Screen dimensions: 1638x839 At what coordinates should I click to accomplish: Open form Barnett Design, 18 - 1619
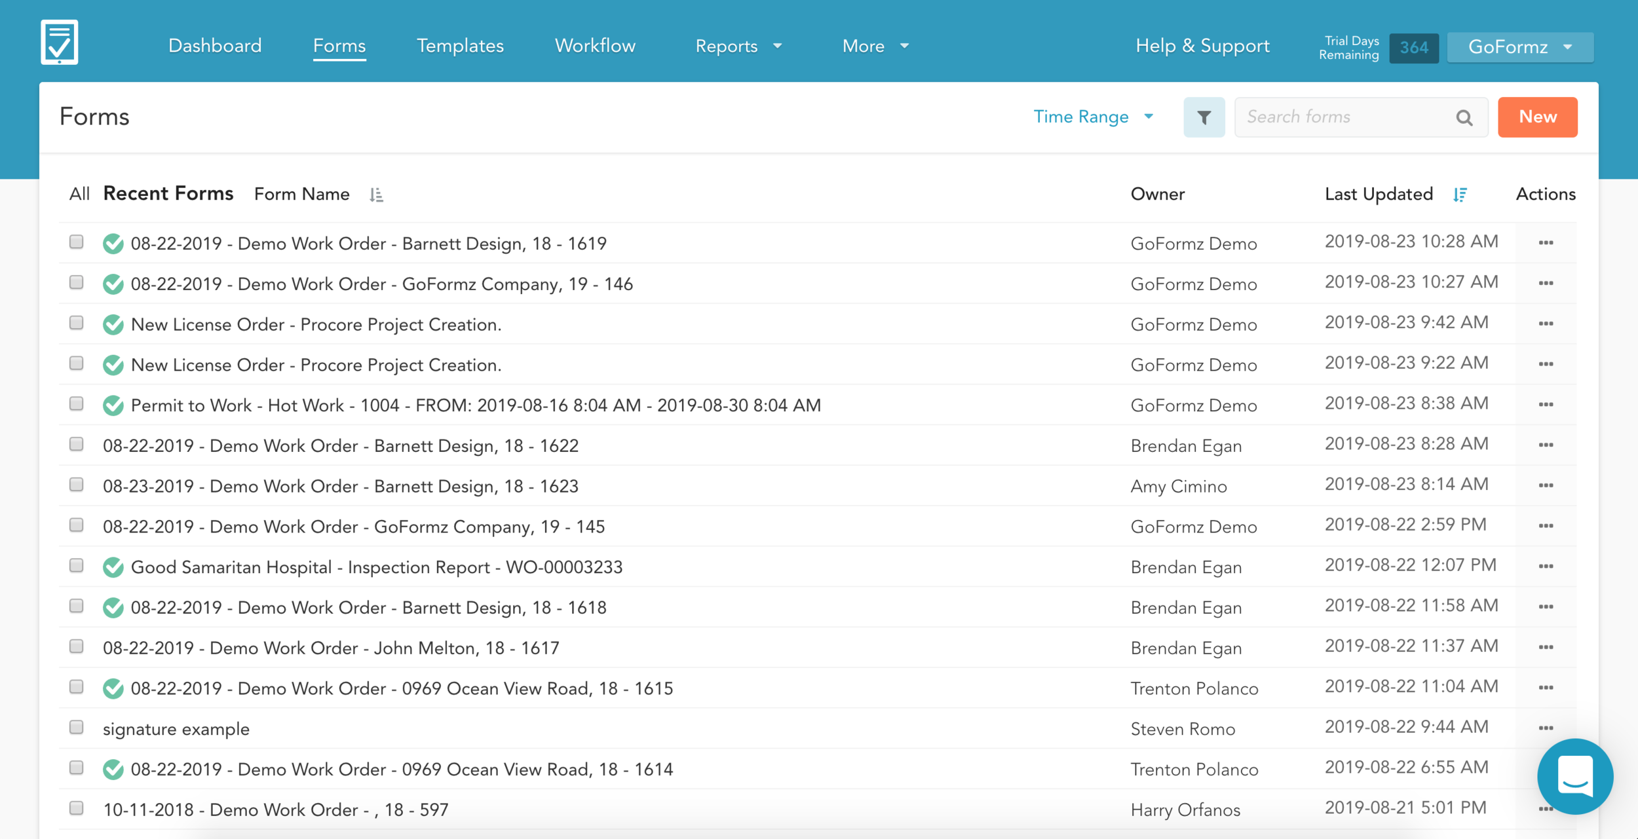369,244
